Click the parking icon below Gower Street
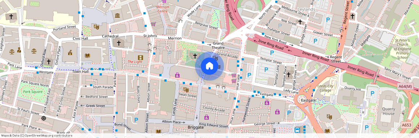 pyautogui.click(x=315, y=41)
